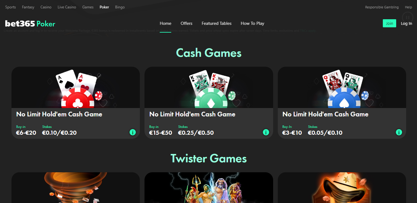Go to the Featured Tables tab
Screen dimensions: 417x203
pyautogui.click(x=217, y=23)
